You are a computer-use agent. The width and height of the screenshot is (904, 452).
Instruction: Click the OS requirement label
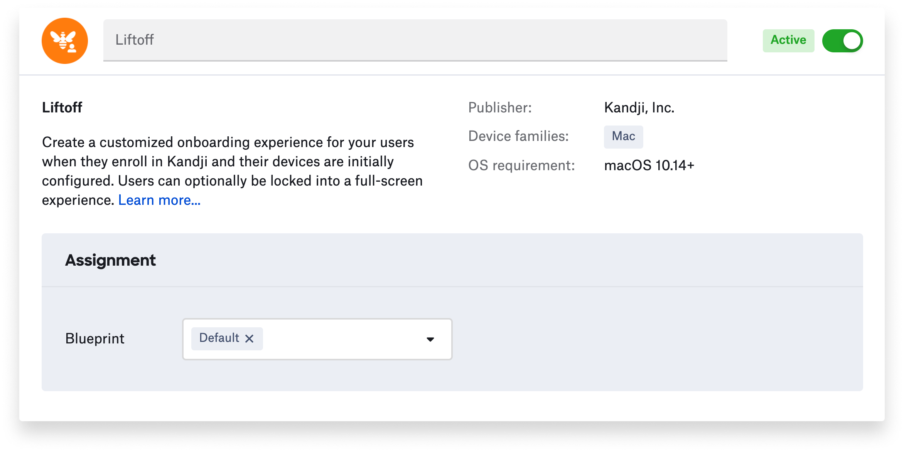point(521,166)
